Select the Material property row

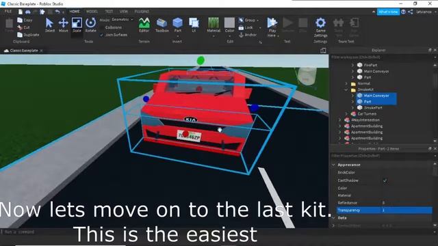[x=385, y=195]
